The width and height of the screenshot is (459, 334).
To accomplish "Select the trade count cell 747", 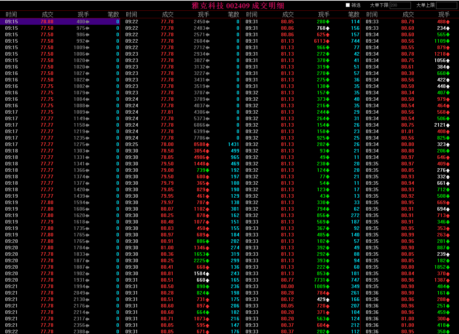I will (x=355, y=280).
